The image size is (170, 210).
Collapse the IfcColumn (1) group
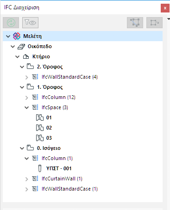point(27,159)
